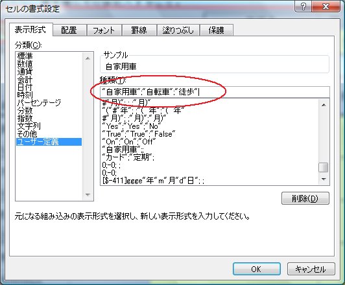Select the "Yes";"Yes";"No" format

[x=209, y=126]
